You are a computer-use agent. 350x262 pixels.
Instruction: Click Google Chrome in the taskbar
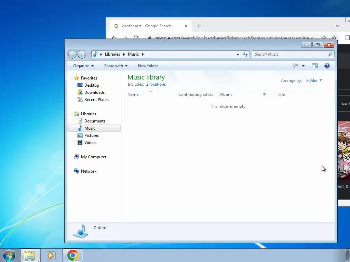(73, 255)
